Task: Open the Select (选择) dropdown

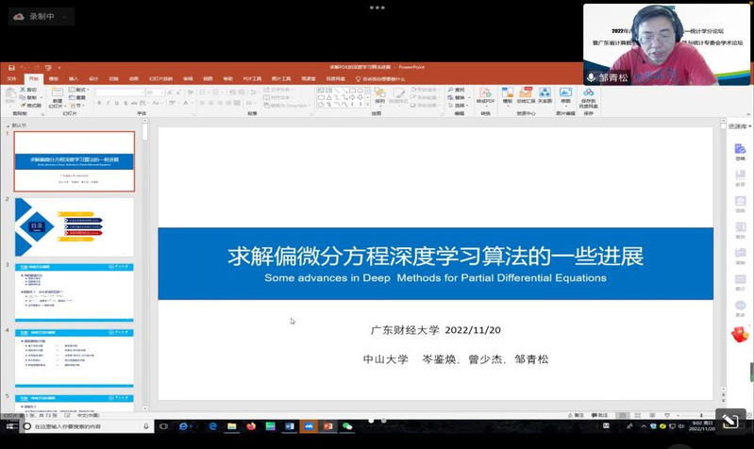Action: pyautogui.click(x=458, y=106)
